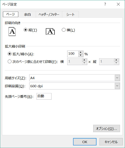
Task: Open the 用紙サイズ dropdown arrow
Action: pos(117,78)
